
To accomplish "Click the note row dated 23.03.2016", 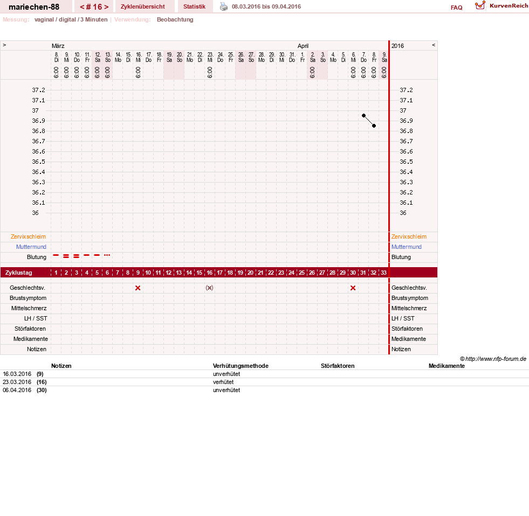I will click(264, 382).
